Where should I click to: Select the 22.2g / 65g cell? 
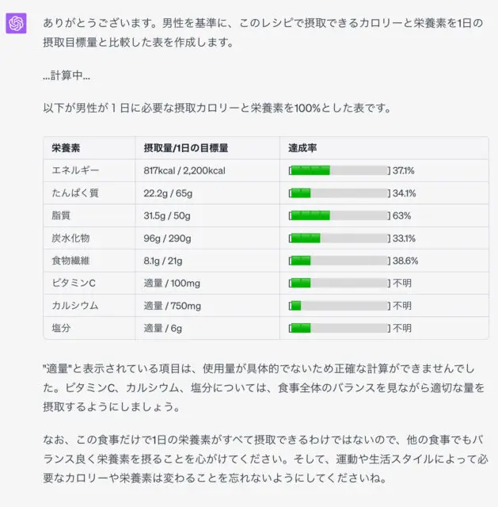coord(168,193)
